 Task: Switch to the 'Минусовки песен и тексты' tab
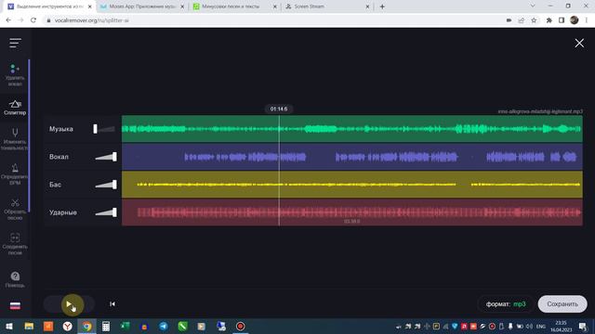click(x=231, y=6)
